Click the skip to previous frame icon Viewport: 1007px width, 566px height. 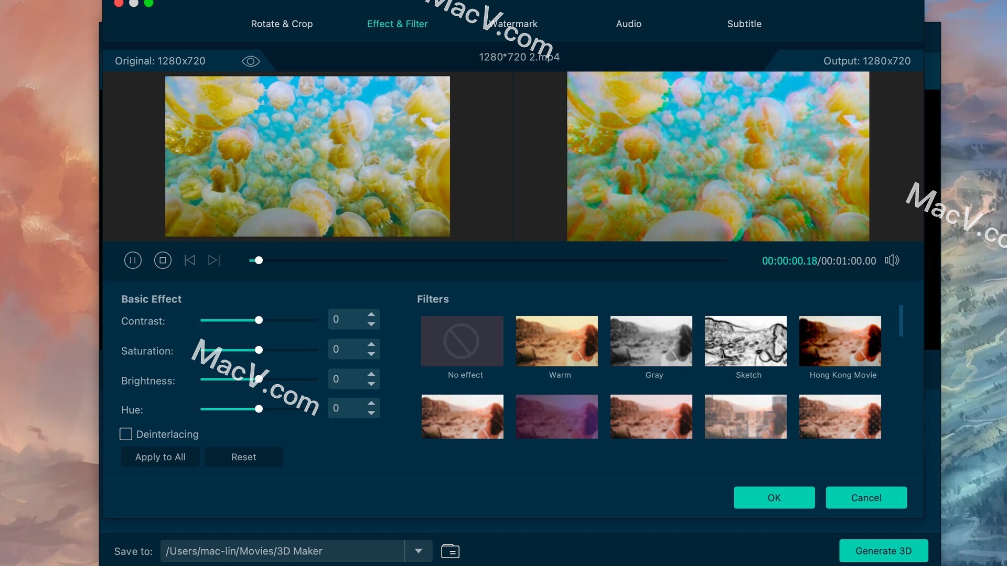(189, 260)
